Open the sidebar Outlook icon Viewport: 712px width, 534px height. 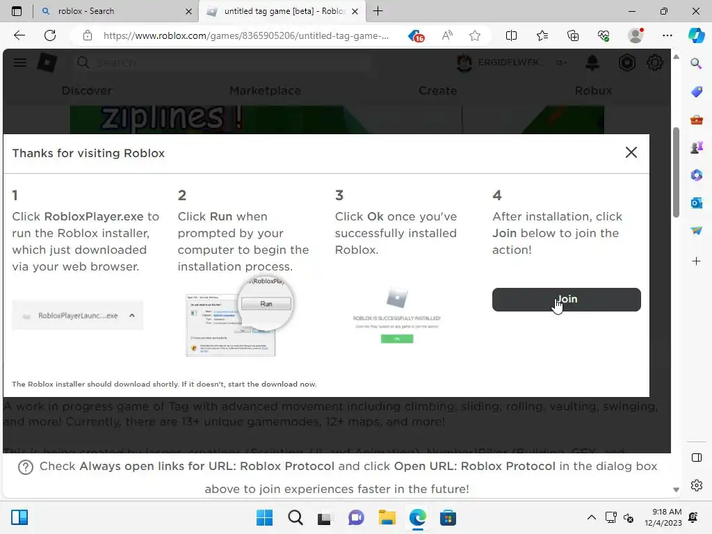[x=696, y=203]
